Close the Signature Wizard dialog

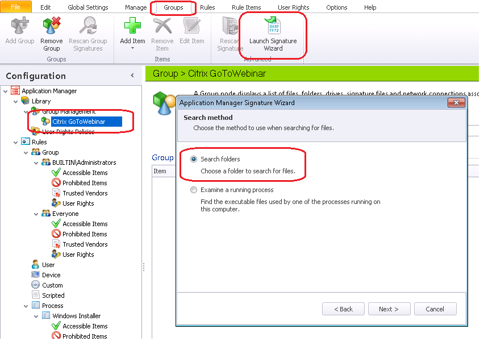pos(456,103)
